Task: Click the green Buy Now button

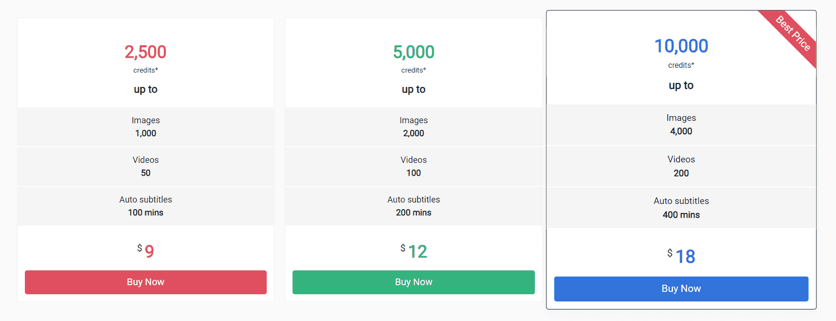Action: 413,282
